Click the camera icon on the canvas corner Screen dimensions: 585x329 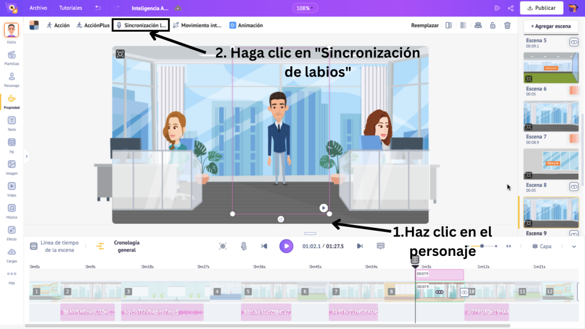[x=120, y=54]
